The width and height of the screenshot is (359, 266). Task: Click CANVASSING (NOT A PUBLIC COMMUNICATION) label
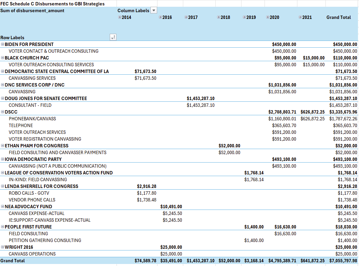(58, 166)
